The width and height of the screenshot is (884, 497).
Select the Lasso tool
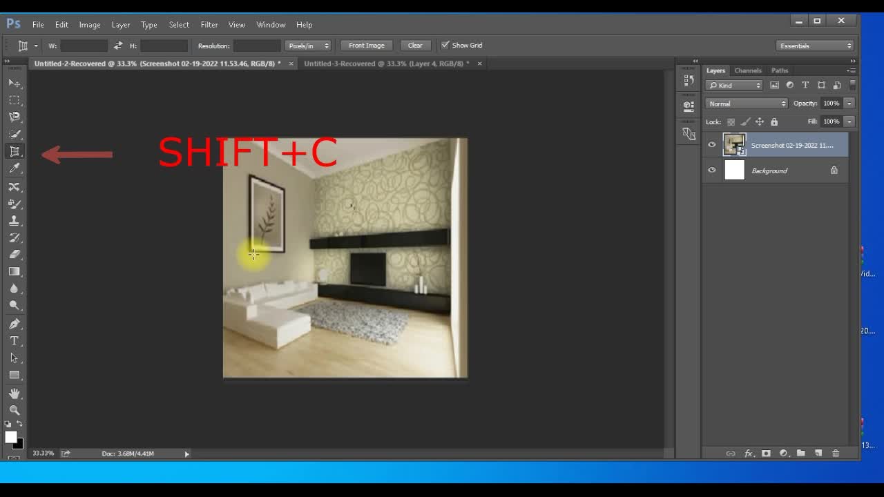pos(15,117)
